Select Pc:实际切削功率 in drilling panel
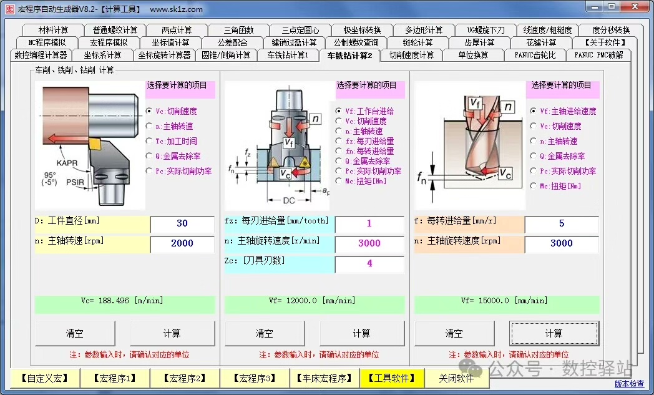The image size is (654, 395). coord(563,171)
